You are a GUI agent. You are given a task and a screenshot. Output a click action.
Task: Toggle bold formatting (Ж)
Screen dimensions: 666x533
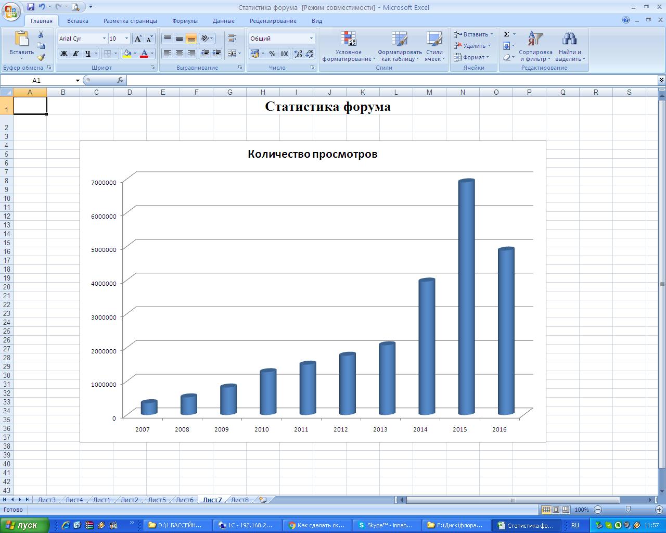pyautogui.click(x=63, y=54)
